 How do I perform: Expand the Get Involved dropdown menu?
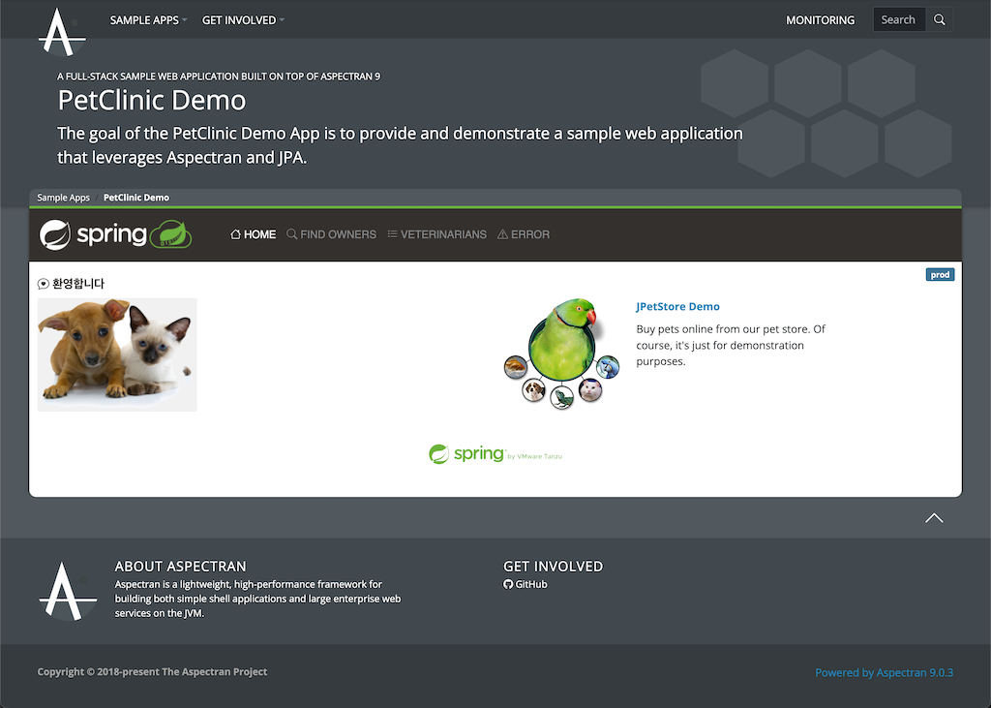(x=243, y=20)
